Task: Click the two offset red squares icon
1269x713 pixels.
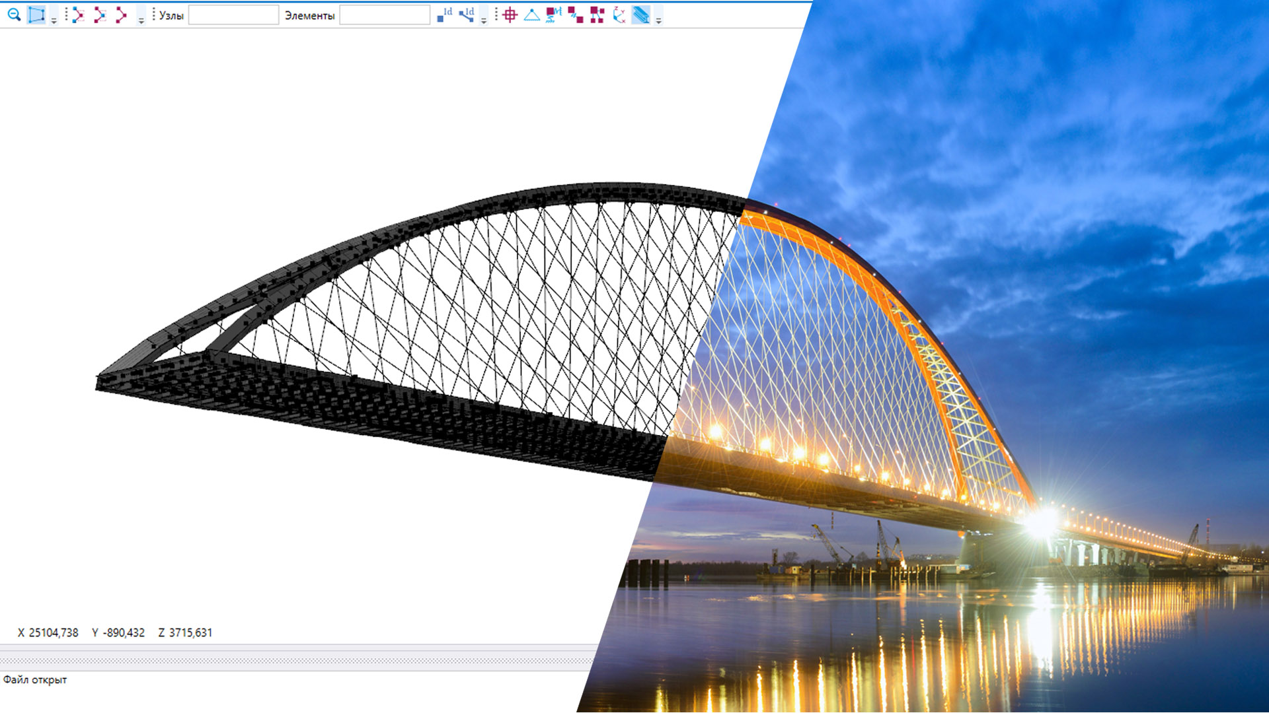Action: click(576, 15)
